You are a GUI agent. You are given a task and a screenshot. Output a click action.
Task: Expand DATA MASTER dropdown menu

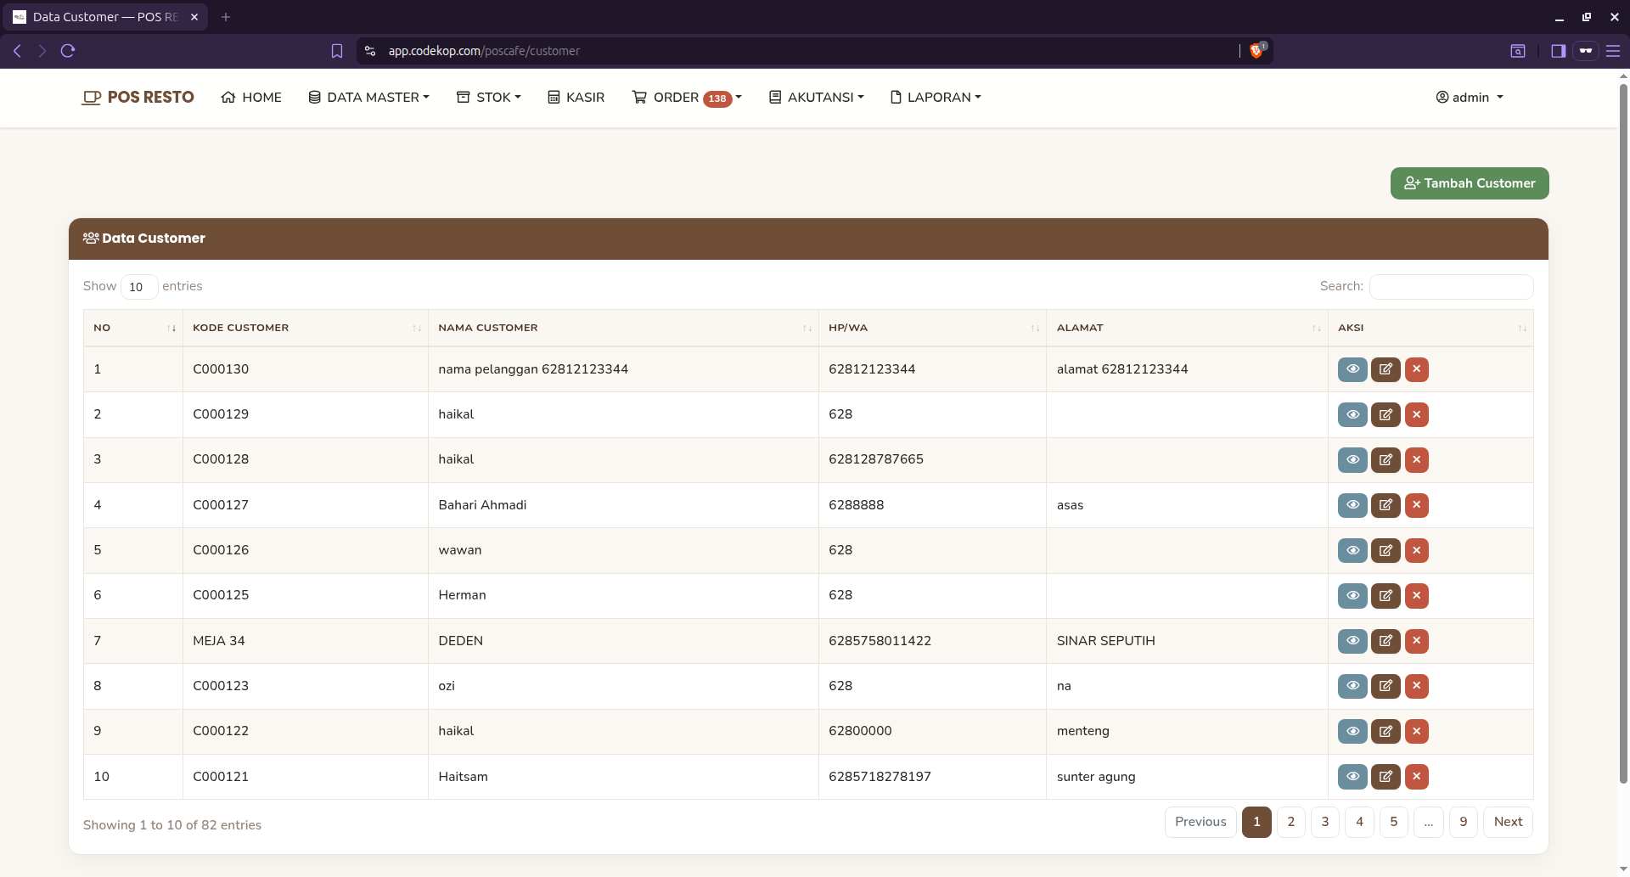pos(369,98)
